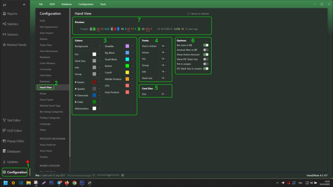Open the Tools menu

(103, 4)
